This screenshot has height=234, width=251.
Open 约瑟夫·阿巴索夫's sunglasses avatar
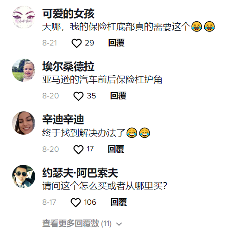(24, 176)
